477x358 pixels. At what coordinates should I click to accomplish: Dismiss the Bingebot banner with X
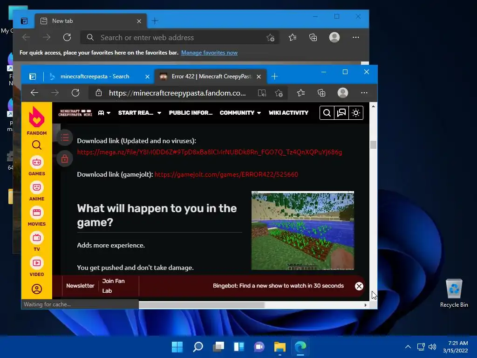(x=359, y=286)
